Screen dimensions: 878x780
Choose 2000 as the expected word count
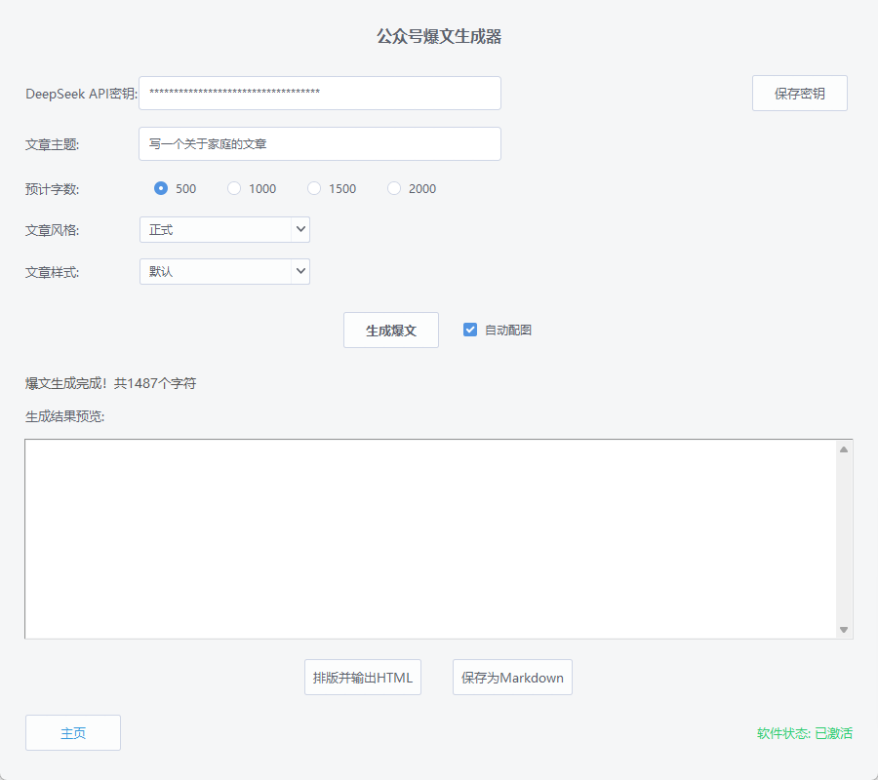pyautogui.click(x=393, y=188)
